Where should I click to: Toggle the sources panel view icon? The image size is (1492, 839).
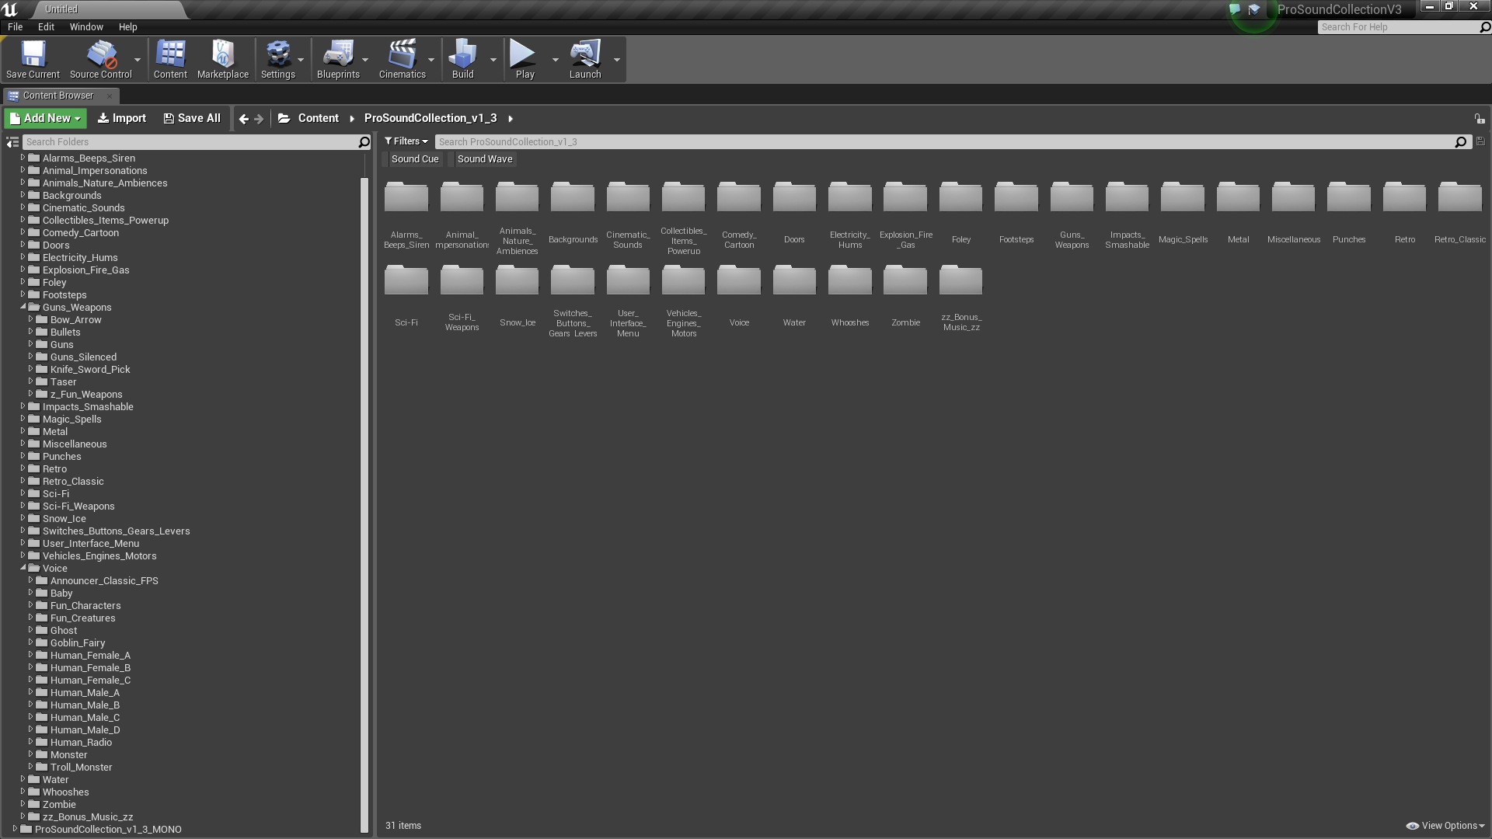(x=12, y=142)
